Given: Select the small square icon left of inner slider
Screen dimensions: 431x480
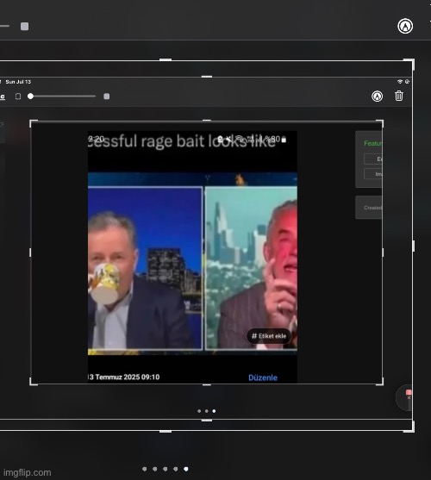Looking at the screenshot, I should [x=18, y=97].
